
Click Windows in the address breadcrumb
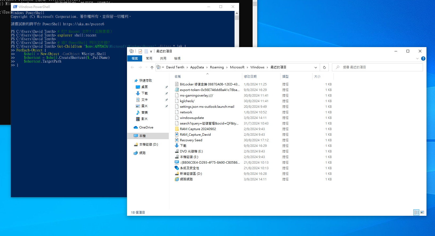coord(257,67)
